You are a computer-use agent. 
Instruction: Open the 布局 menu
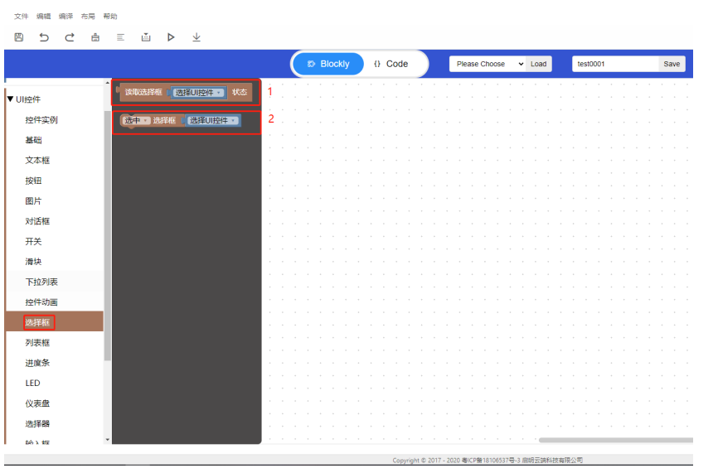[88, 16]
